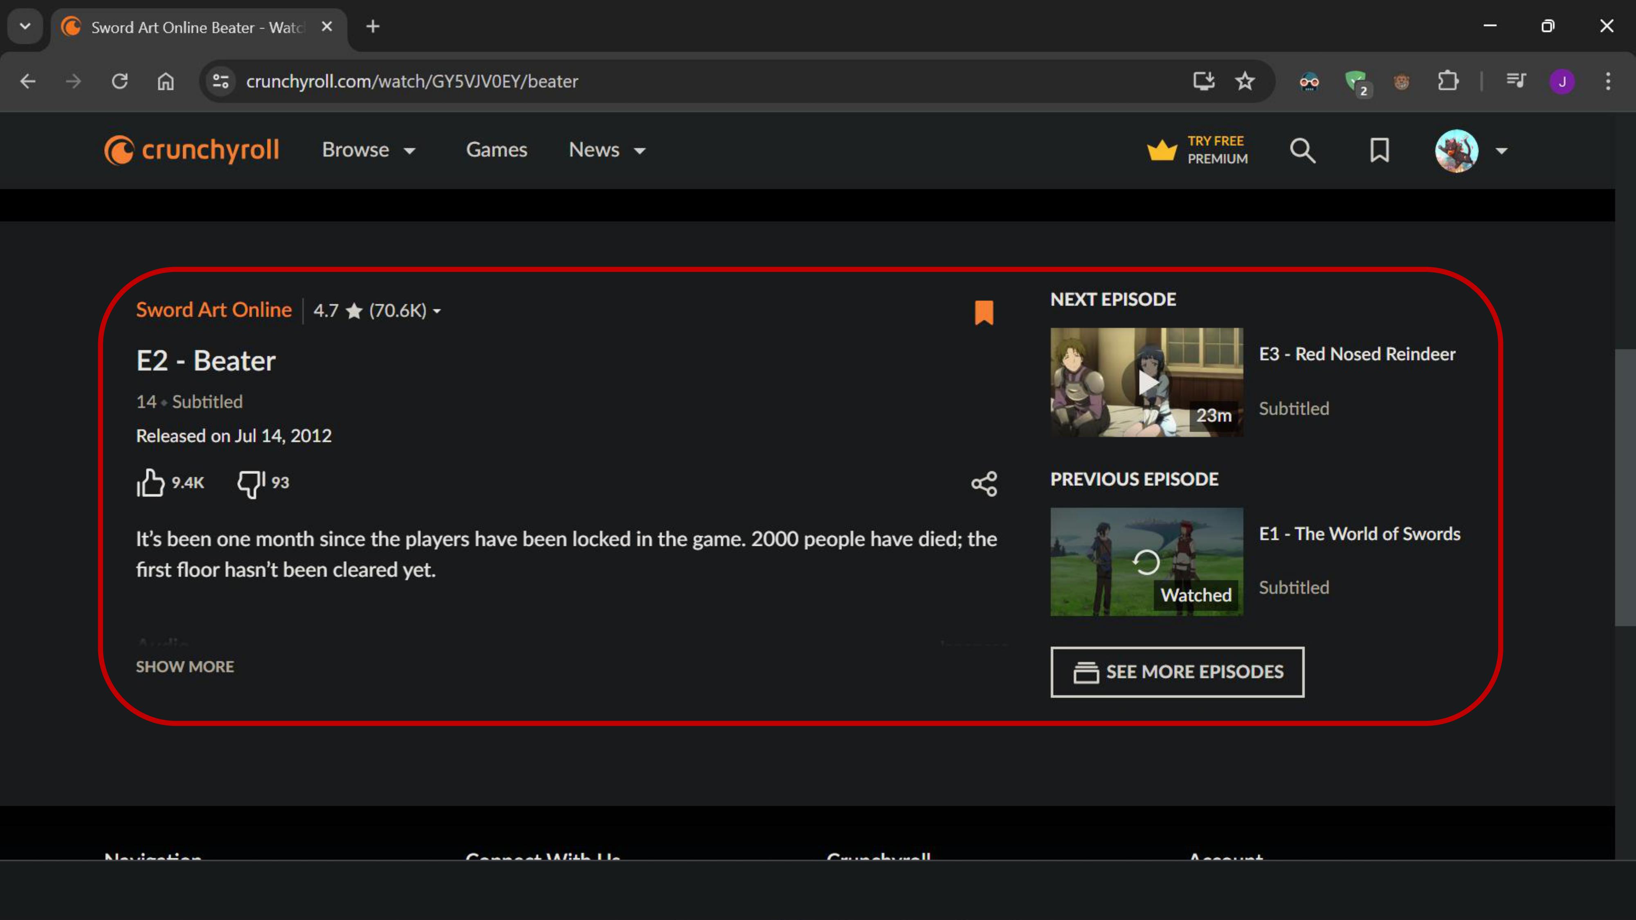Play E3 Red Nosed Reindeer thumbnail
The width and height of the screenshot is (1636, 920).
tap(1146, 382)
